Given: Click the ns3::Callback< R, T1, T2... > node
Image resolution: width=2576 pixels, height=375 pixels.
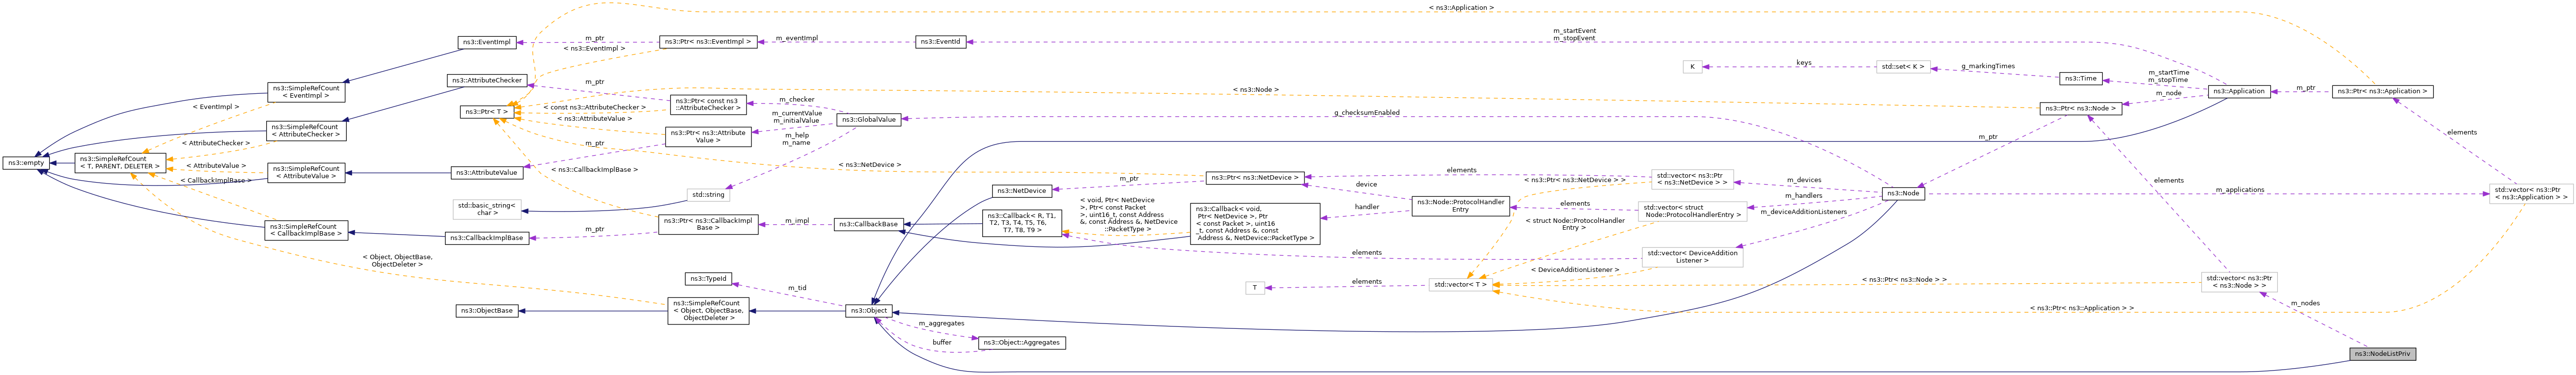Looking at the screenshot, I should click(x=1021, y=224).
